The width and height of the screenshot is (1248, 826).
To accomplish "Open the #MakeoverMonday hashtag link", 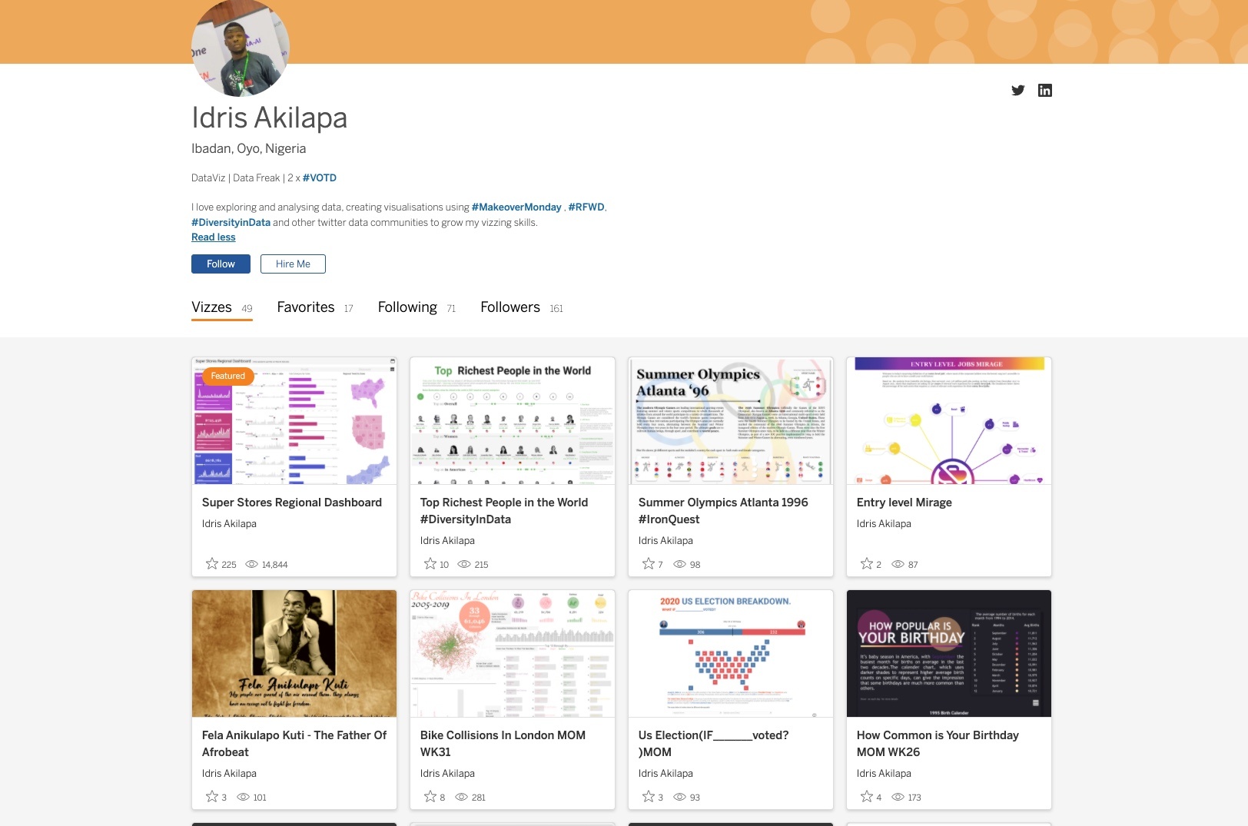I will 516,207.
